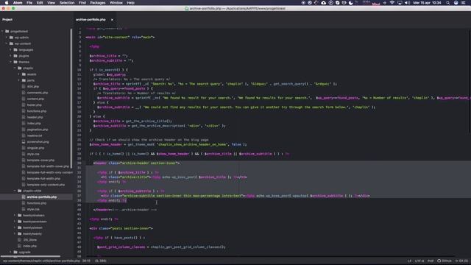The image size is (471, 265).
Task: Click the volume icon in the menu bar
Action: (x=407, y=3)
